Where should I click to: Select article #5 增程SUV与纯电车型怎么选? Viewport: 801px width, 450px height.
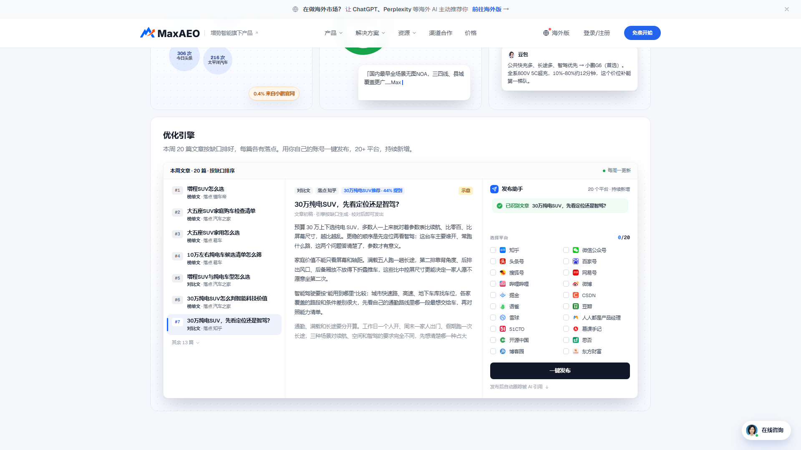click(224, 280)
